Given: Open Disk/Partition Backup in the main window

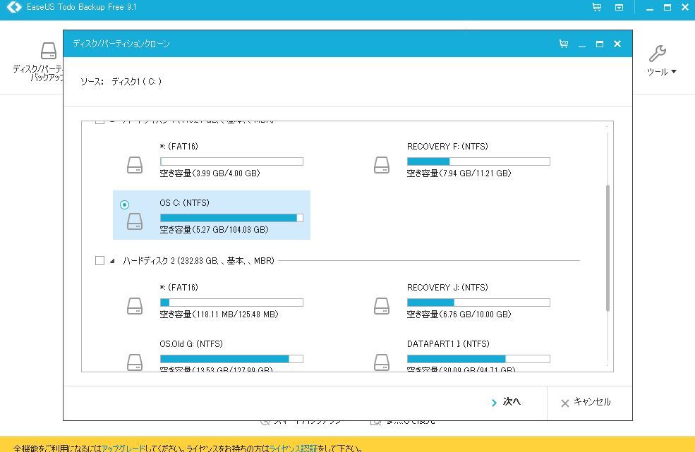Looking at the screenshot, I should point(39,62).
